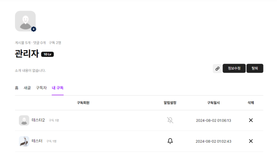Viewport: 277px width, 166px height.
Task: Switch to the 홈 tab
Action: (17, 88)
